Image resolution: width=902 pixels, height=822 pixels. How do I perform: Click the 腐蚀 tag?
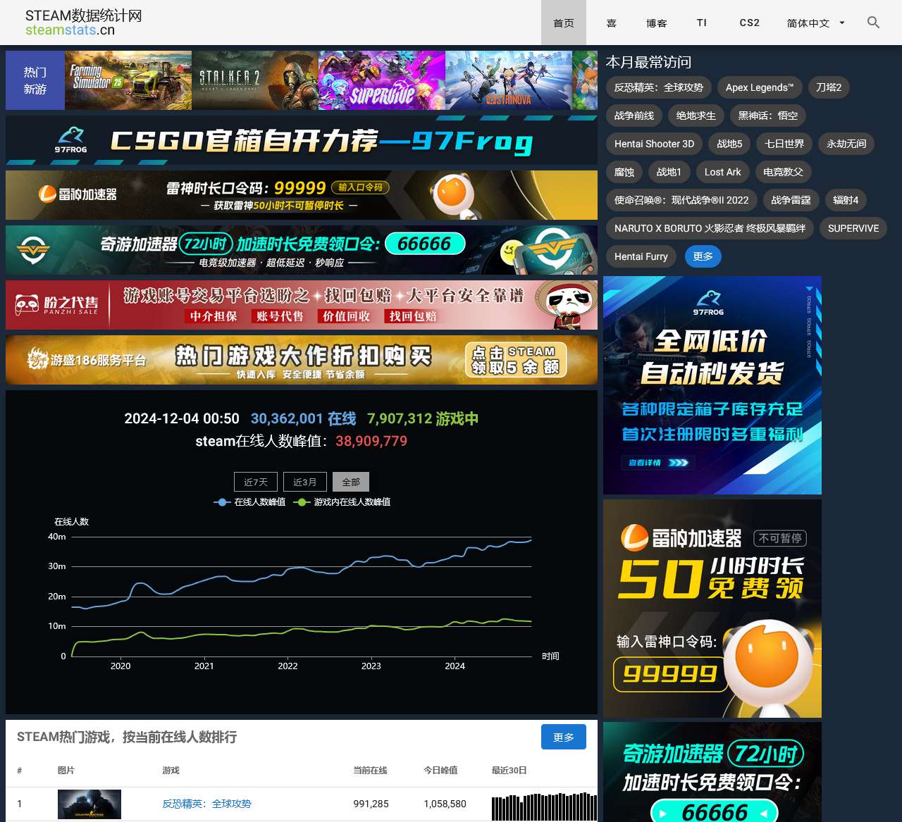[624, 172]
